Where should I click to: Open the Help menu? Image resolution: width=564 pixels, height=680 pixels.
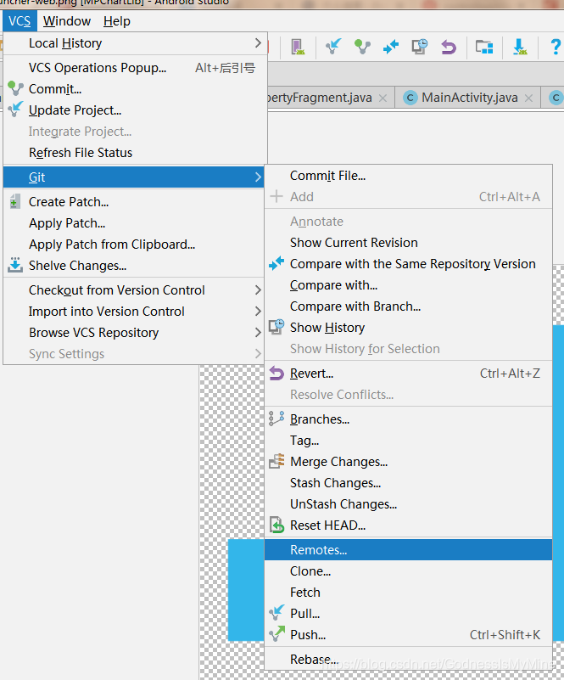(x=116, y=21)
